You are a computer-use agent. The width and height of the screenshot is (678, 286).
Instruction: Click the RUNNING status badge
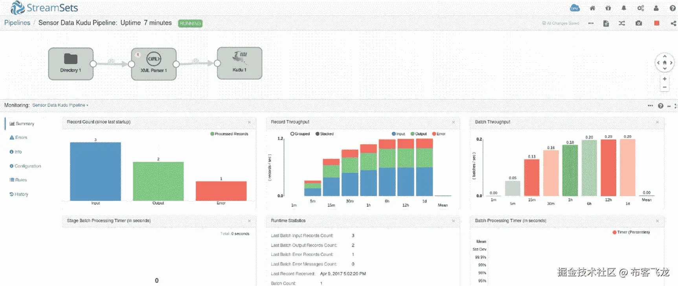coord(190,24)
